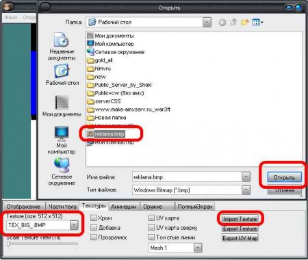
Task: Switch to the Анимации tab
Action: [124, 207]
